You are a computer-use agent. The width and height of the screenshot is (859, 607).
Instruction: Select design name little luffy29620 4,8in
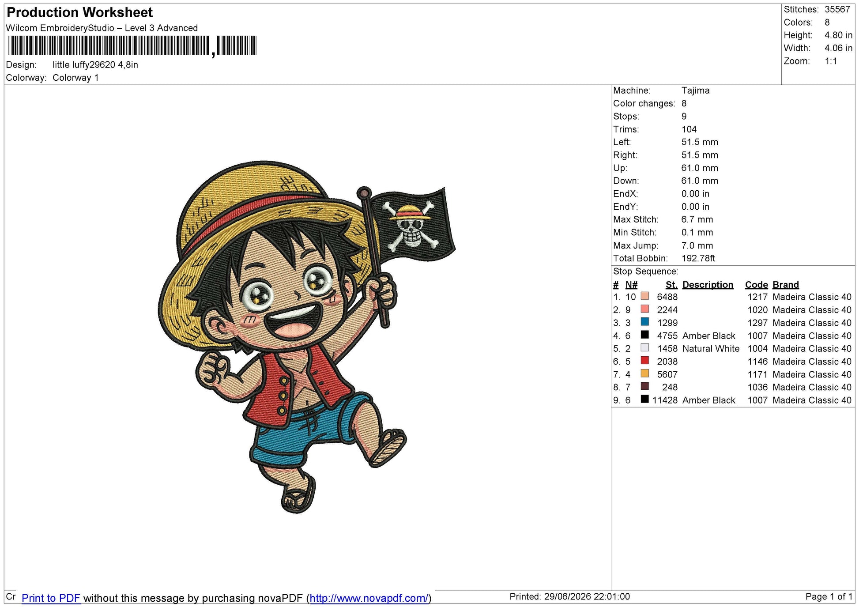95,65
